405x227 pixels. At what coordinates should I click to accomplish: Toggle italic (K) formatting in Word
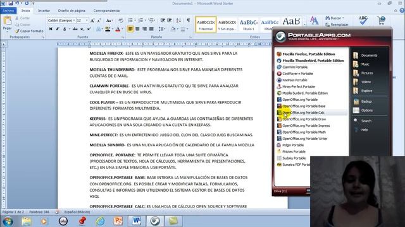(x=58, y=29)
